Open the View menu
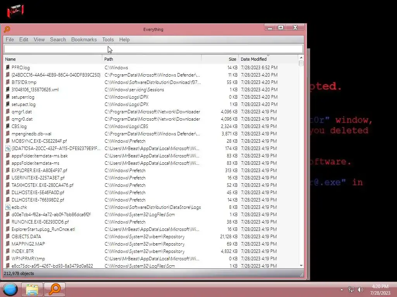This screenshot has width=397, height=297. 39,40
